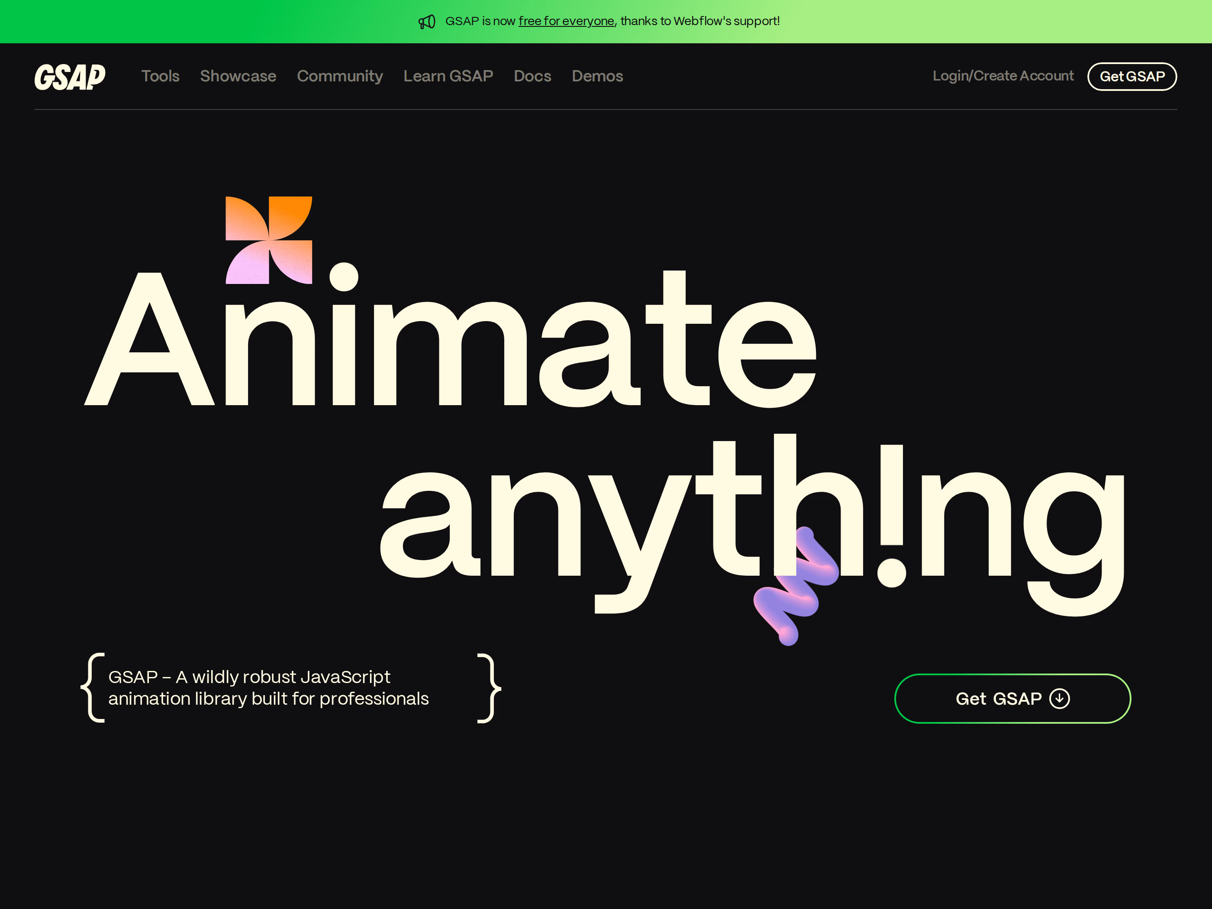Click the megaphone announcement icon
Viewport: 1212px width, 909px height.
[427, 22]
